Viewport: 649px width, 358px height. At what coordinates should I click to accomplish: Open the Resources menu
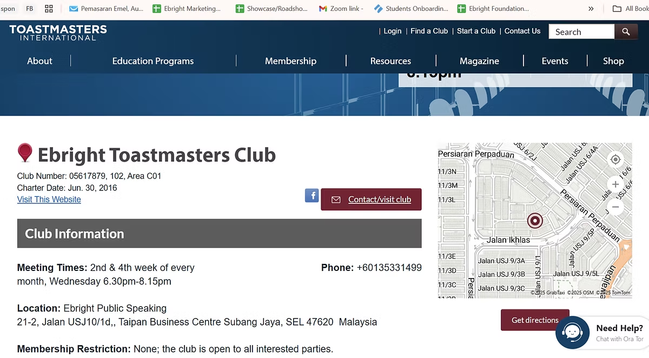point(390,61)
